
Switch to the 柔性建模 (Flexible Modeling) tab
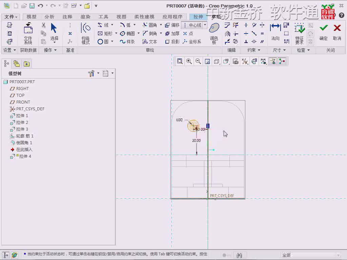[x=144, y=17]
